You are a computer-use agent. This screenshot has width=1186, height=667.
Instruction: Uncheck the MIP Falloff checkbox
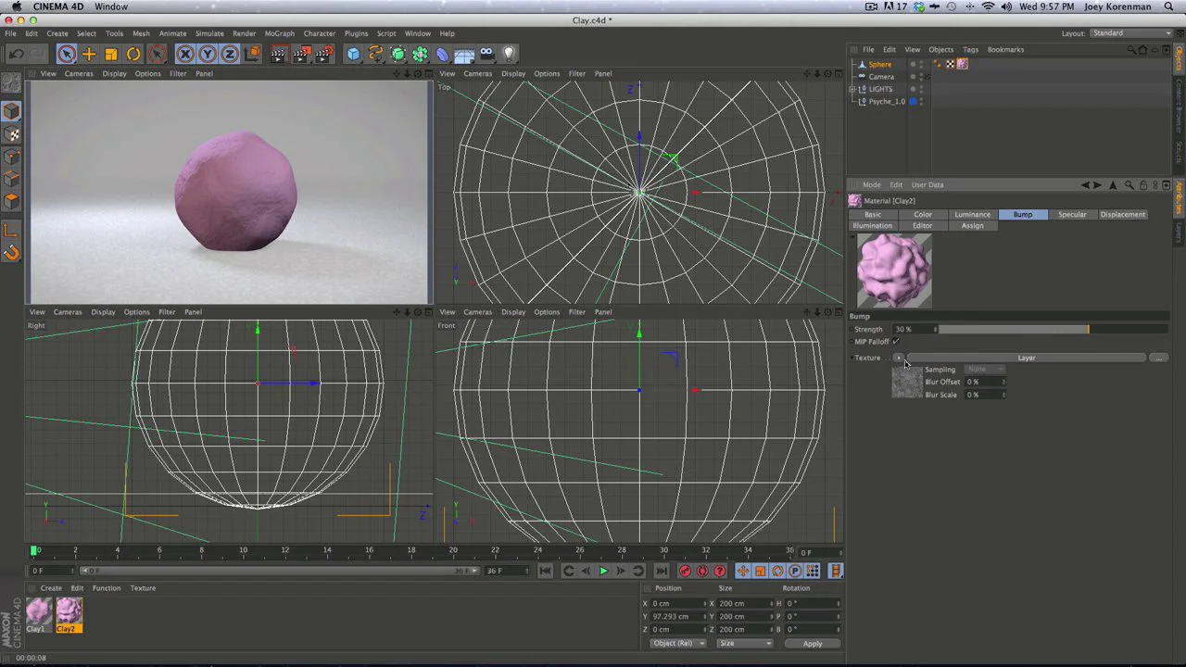point(896,341)
